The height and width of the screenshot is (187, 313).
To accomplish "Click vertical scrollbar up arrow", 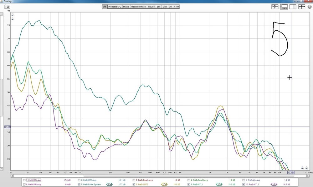I will [2, 14].
